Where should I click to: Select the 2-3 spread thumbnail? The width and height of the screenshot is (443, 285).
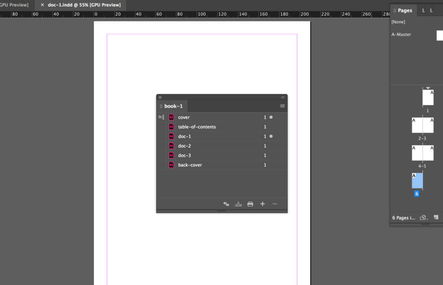[422, 125]
